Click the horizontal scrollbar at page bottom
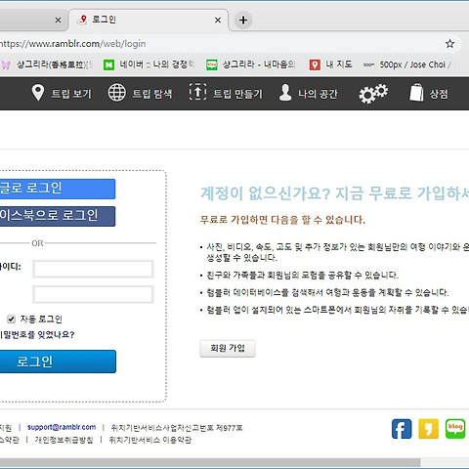The width and height of the screenshot is (469, 469). (210, 462)
